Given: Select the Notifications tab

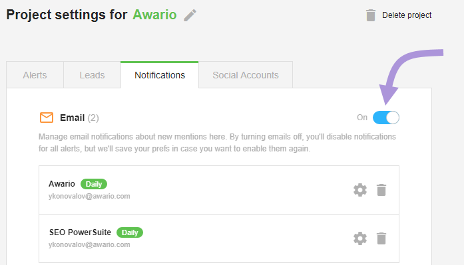Looking at the screenshot, I should tap(160, 75).
